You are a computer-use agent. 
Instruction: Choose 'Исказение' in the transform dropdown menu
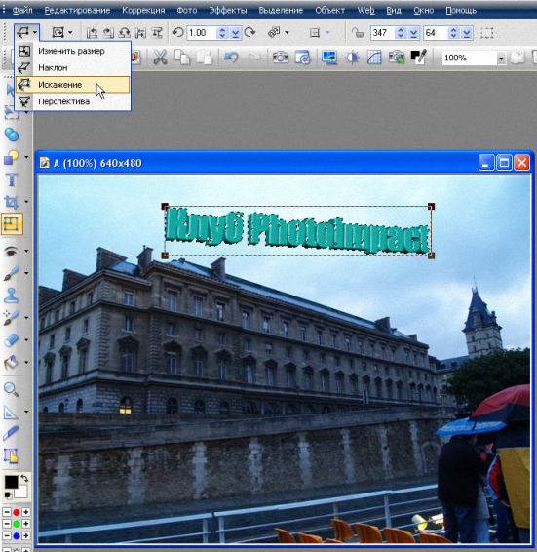pos(73,85)
